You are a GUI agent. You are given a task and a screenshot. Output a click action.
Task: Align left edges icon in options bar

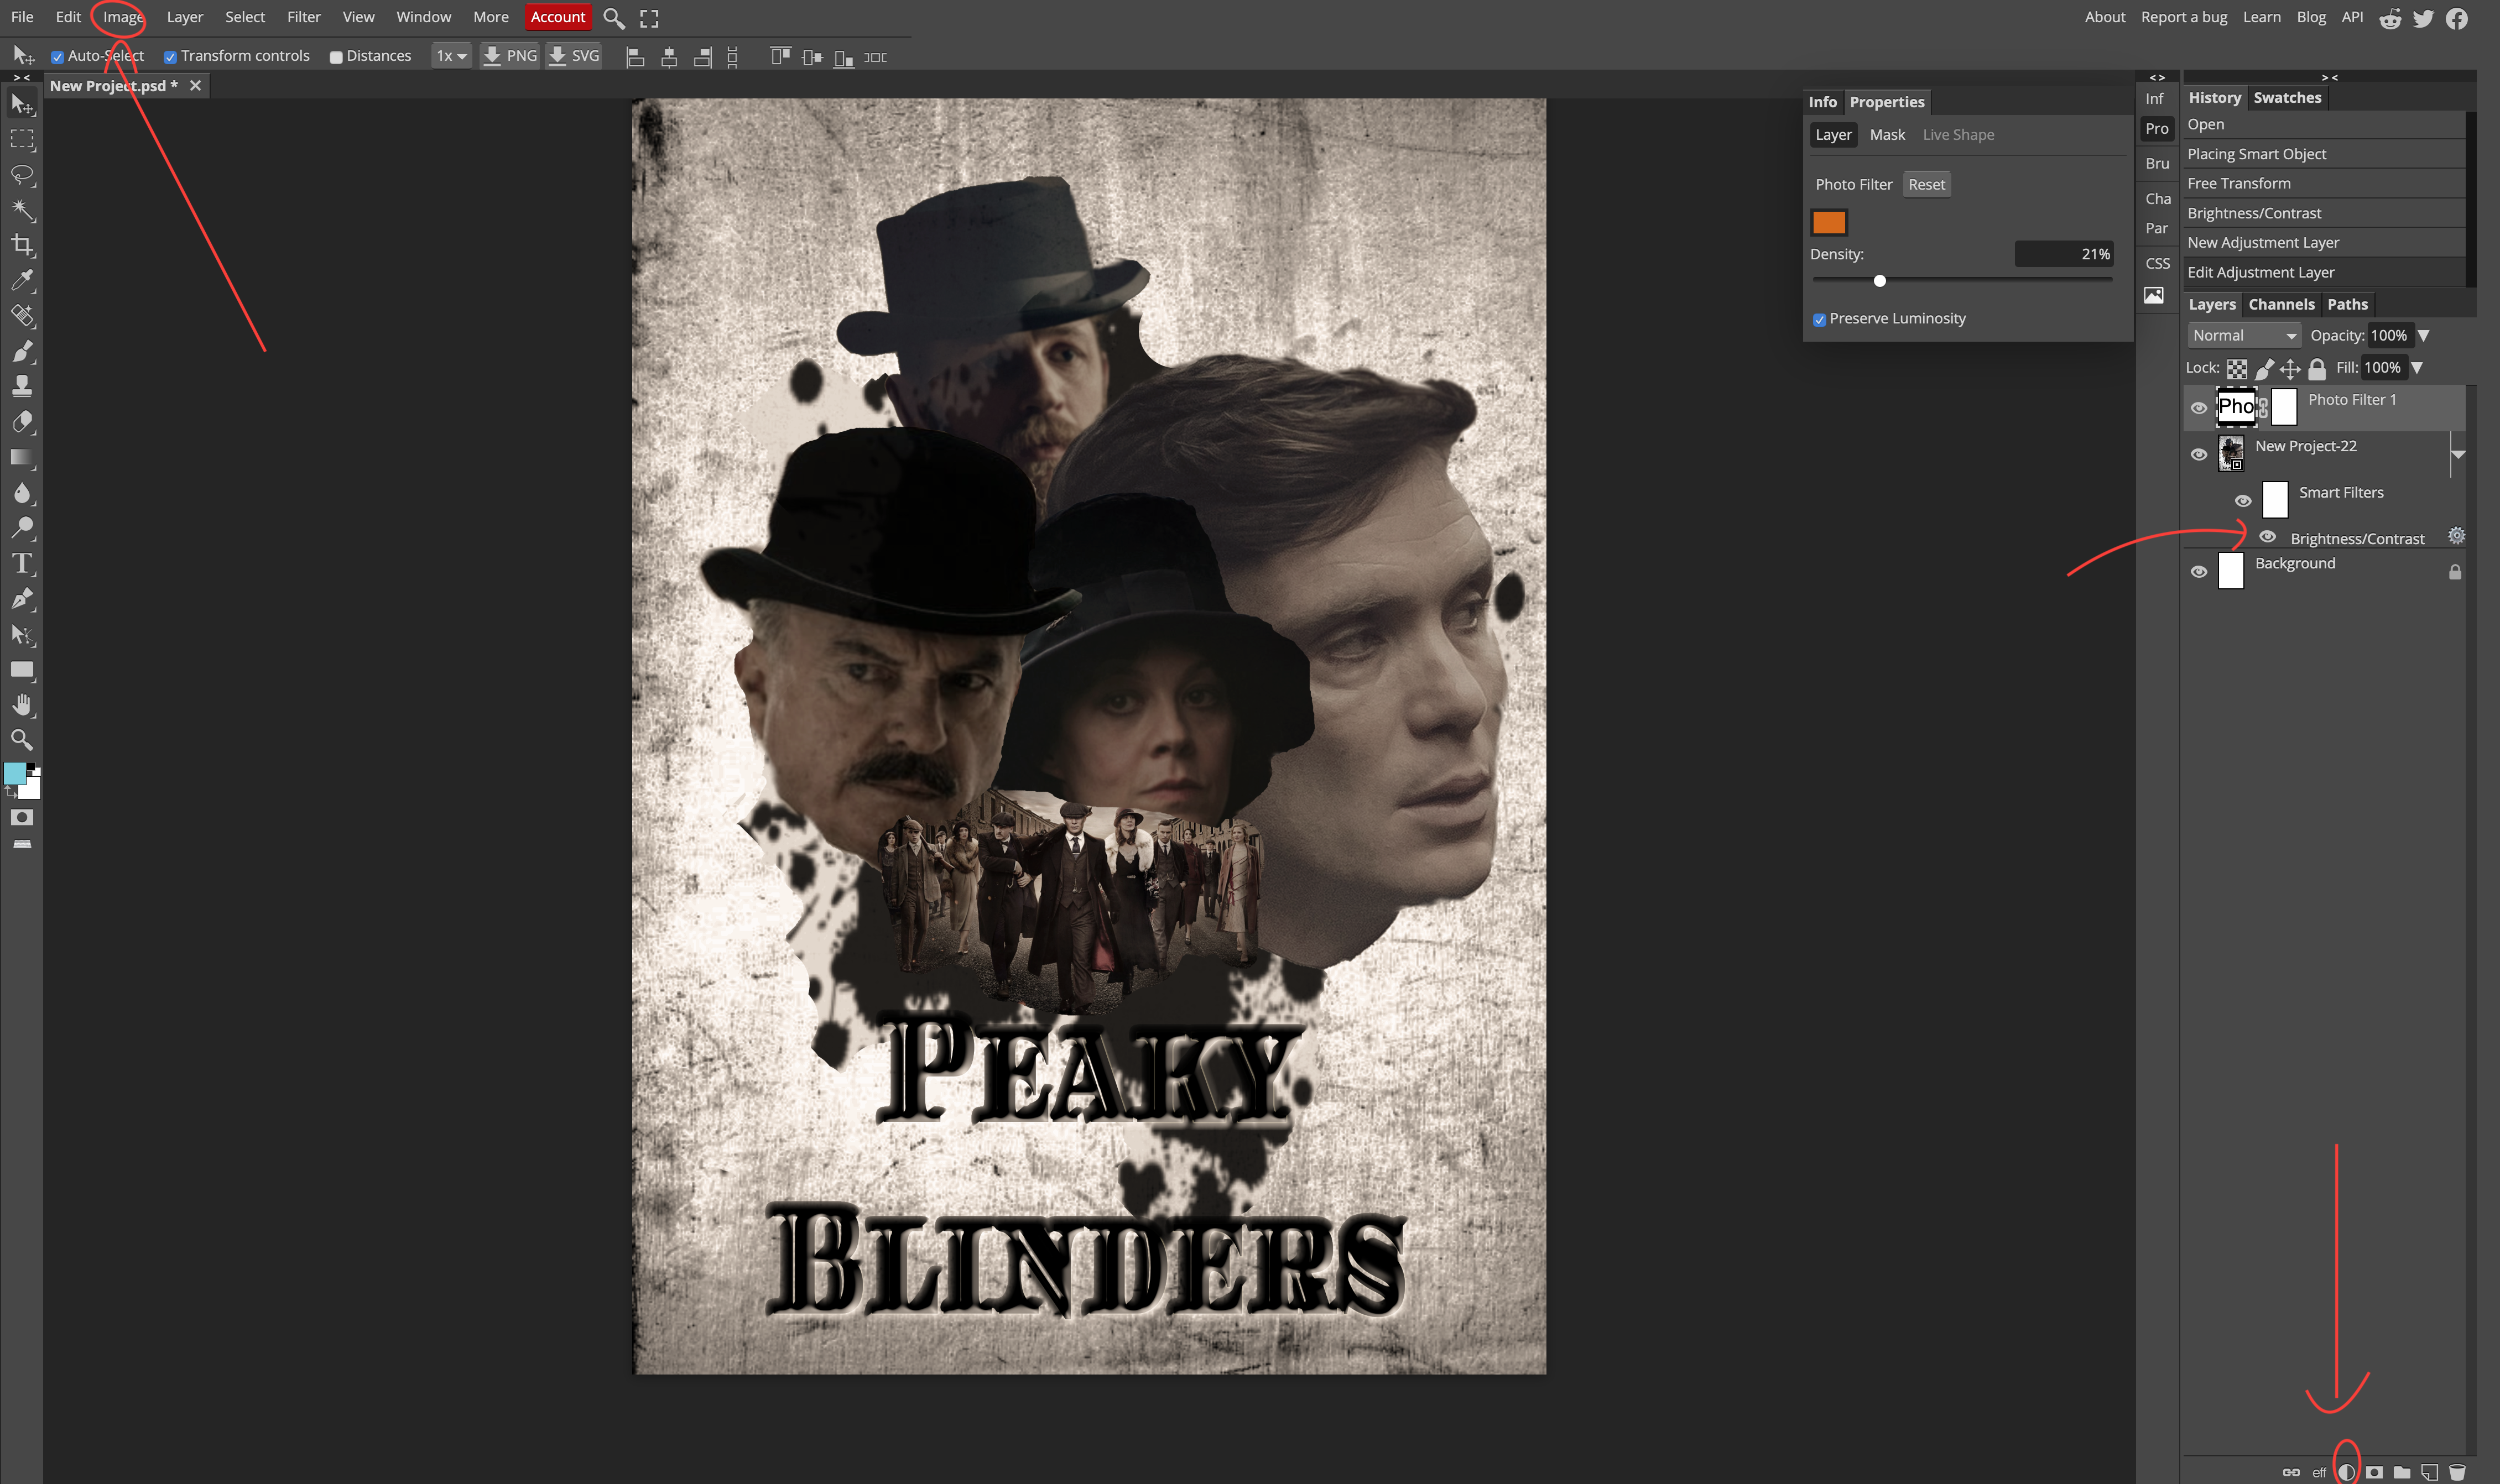[636, 57]
